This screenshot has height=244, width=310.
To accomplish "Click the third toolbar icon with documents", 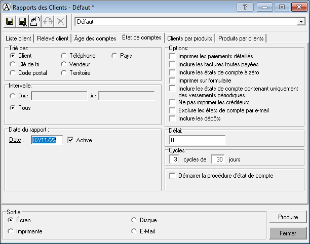I will (x=35, y=22).
